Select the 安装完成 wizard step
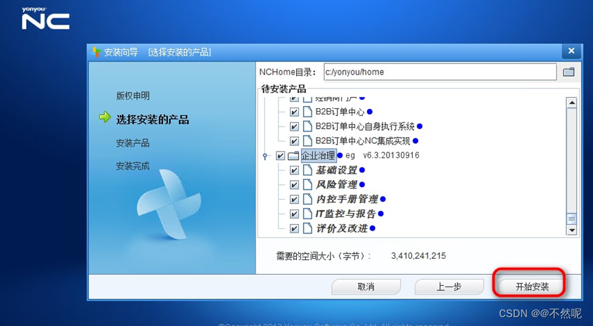Image resolution: width=593 pixels, height=326 pixels. tap(133, 166)
